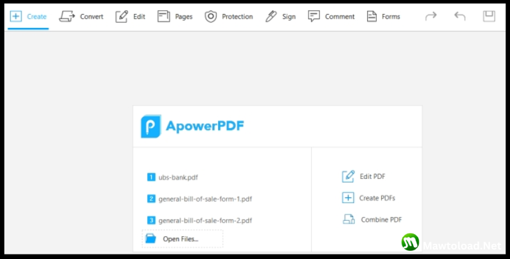Select the Combine PDF option
510x259 pixels.
pos(372,220)
